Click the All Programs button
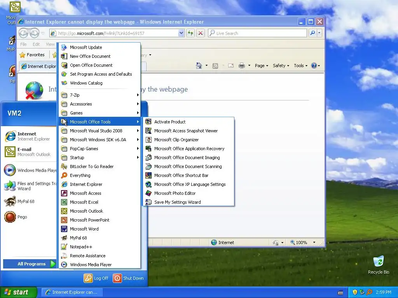398x298 pixels. (30, 264)
